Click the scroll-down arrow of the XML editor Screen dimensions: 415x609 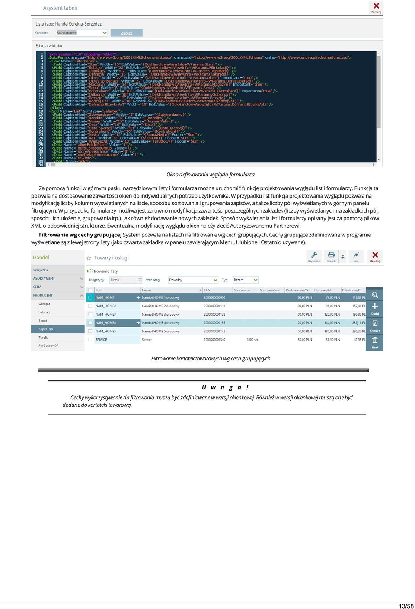click(x=379, y=159)
